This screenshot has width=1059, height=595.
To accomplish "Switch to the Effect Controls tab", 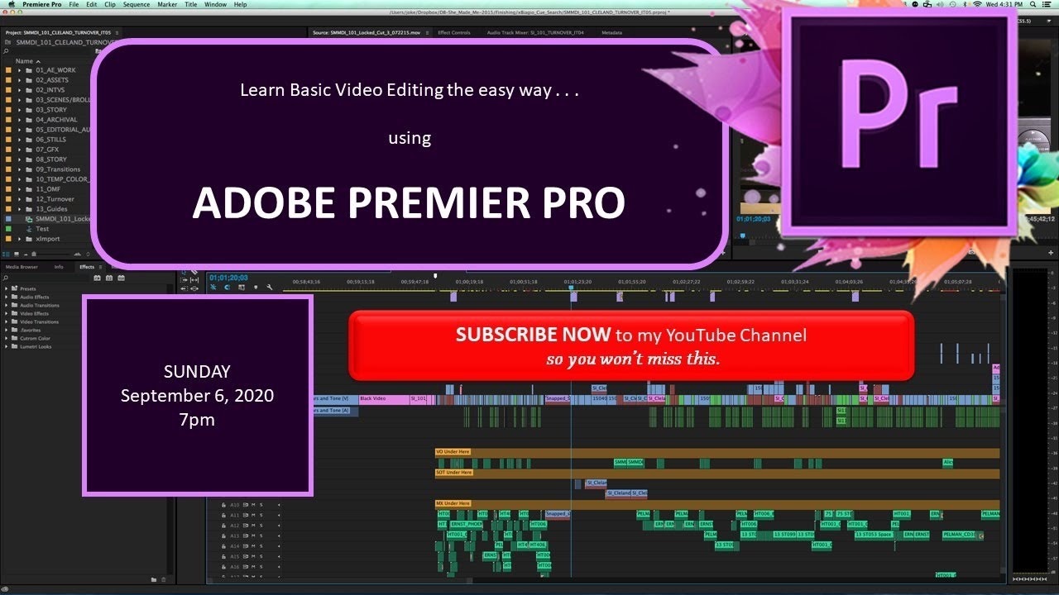I will tap(454, 33).
